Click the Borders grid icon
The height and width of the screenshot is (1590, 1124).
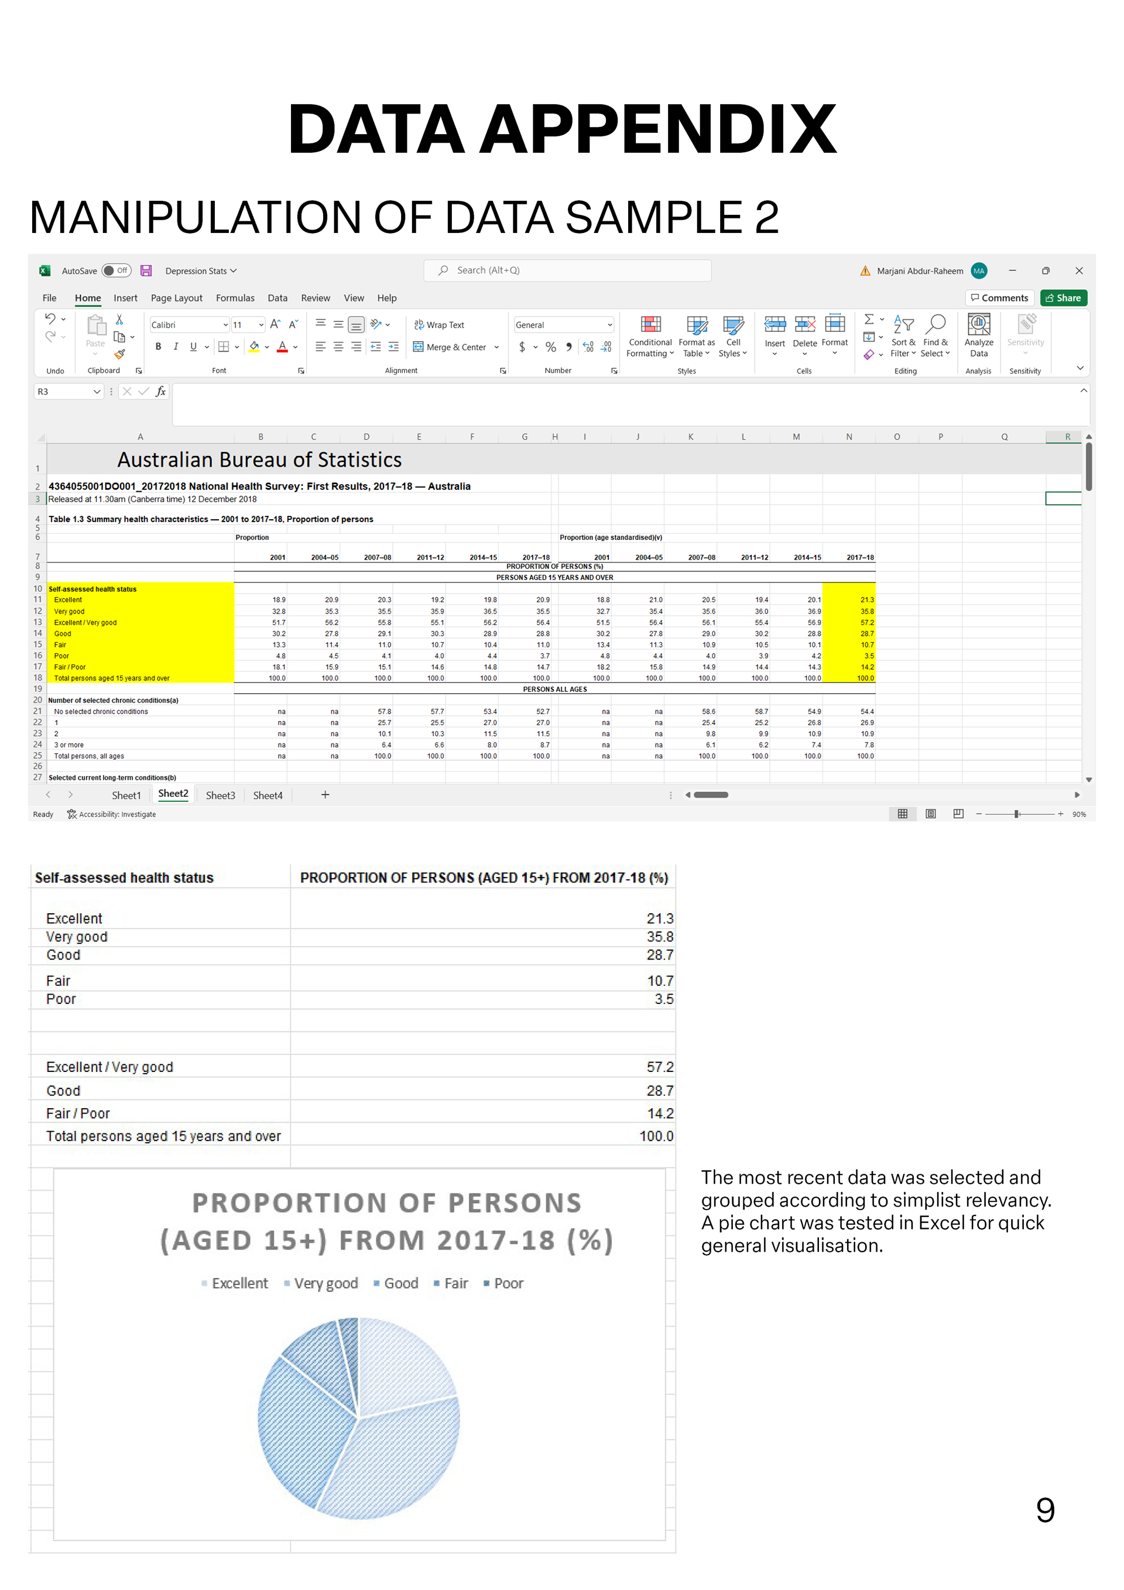point(223,346)
